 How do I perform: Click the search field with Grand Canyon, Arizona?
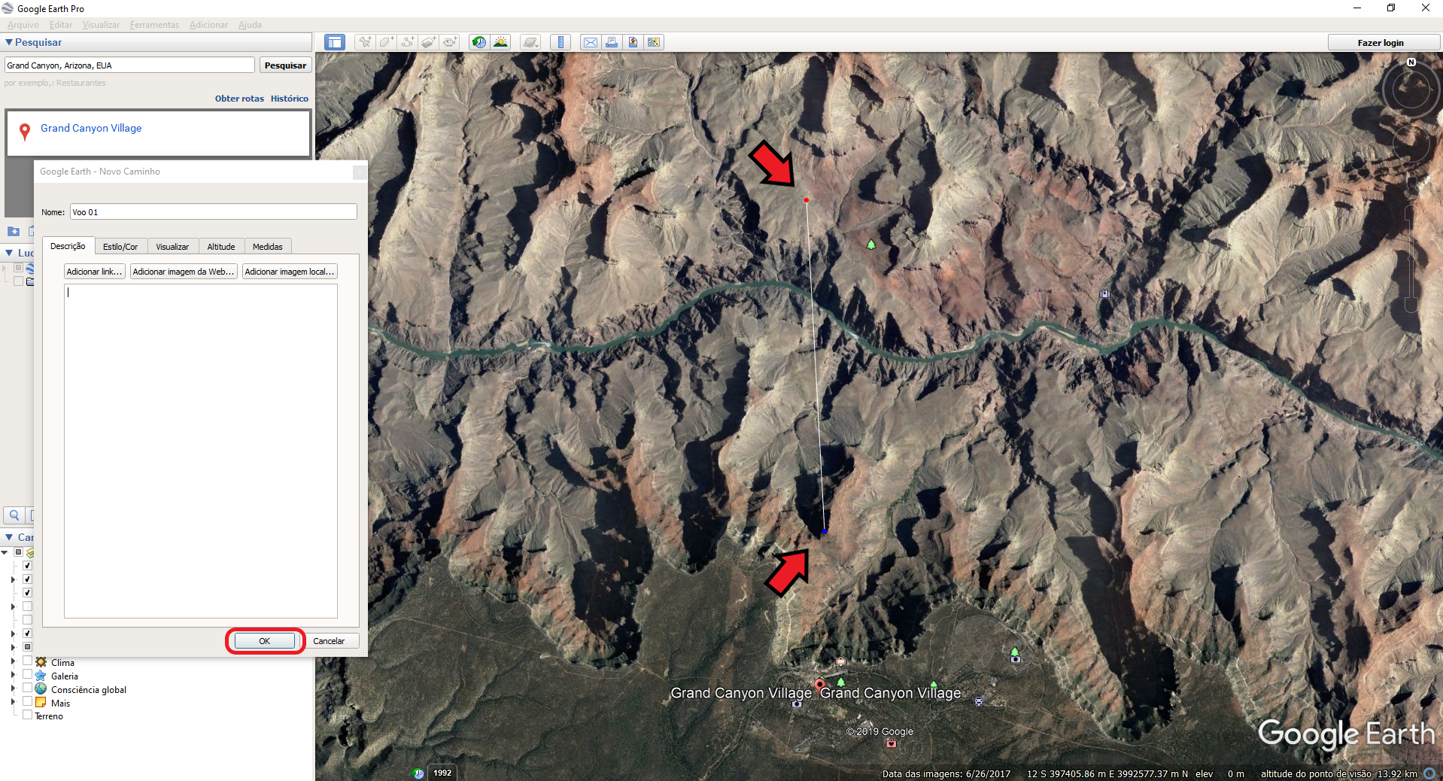coord(129,65)
